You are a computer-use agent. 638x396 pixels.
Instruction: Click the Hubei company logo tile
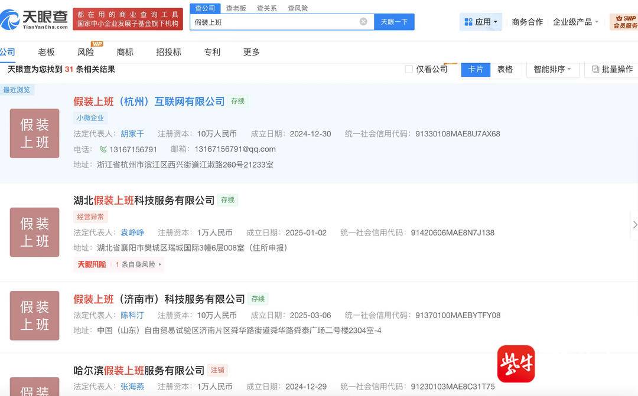[35, 232]
